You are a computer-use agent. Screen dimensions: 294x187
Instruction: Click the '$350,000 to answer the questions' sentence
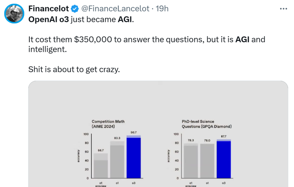click(x=146, y=40)
